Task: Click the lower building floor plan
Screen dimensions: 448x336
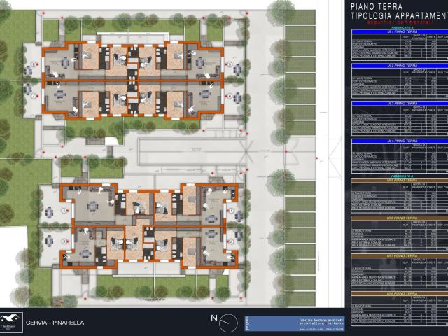Action: click(147, 224)
